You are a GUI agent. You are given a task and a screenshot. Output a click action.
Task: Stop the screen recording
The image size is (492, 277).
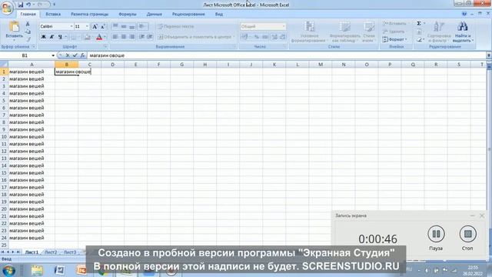(x=468, y=234)
